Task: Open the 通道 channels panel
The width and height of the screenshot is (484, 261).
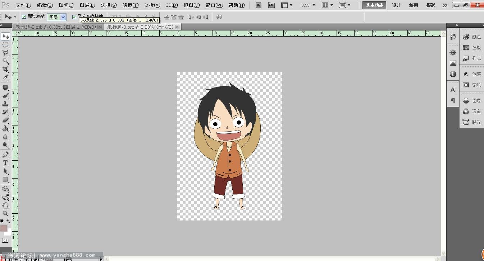Action: [472, 111]
